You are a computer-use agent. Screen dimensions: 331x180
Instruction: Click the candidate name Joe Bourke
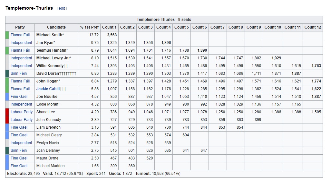47,96
